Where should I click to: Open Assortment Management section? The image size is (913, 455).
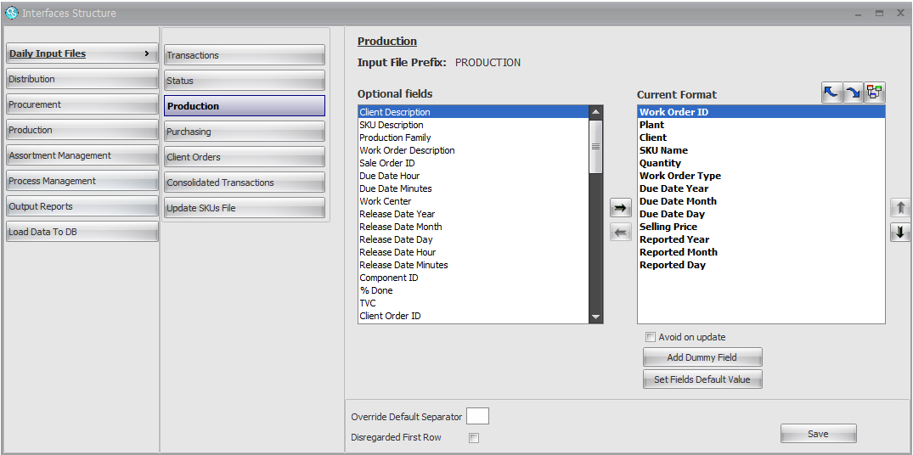click(82, 155)
